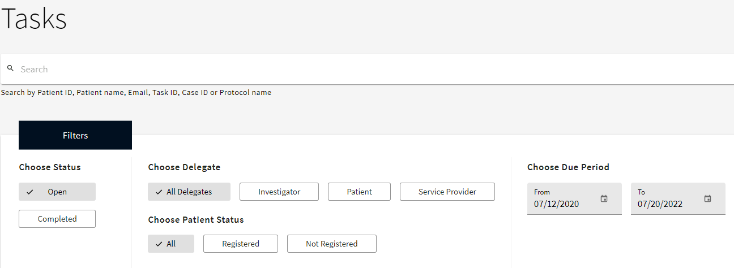Filter tasks by Investigator delegate
This screenshot has height=268, width=734.
click(279, 192)
